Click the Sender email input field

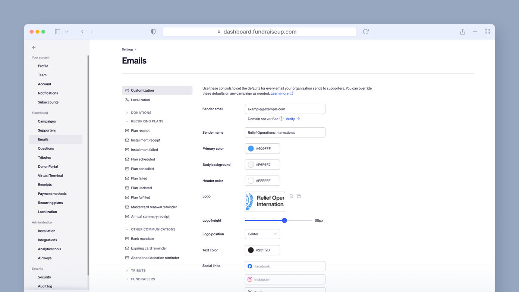[285, 109]
